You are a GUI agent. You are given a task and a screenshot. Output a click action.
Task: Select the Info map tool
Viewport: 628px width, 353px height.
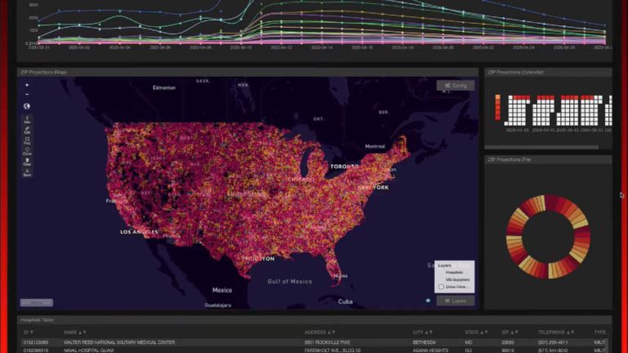pos(27,119)
